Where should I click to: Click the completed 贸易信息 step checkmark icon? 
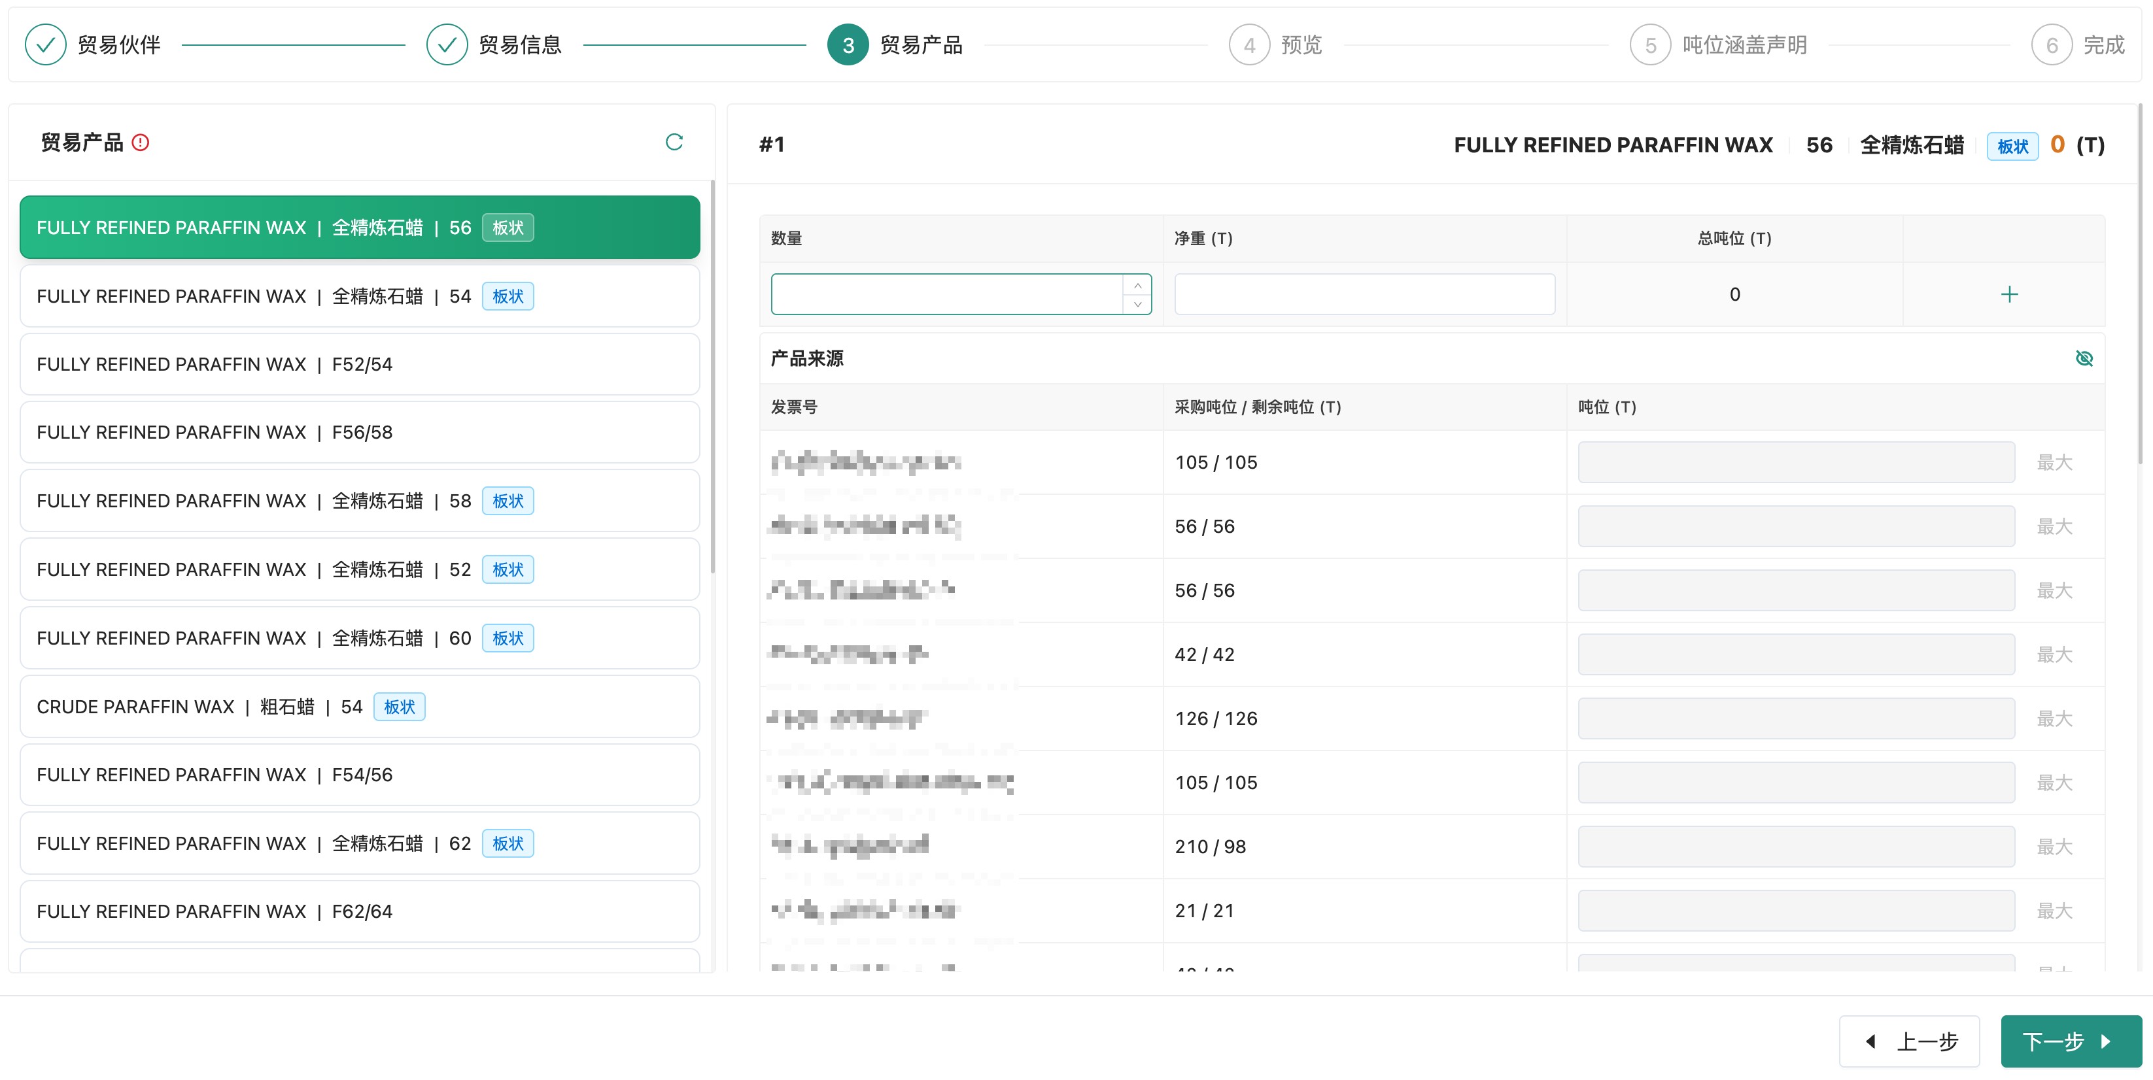click(x=446, y=45)
